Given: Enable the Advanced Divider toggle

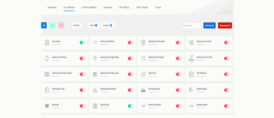Looking at the screenshot, I should (82, 58).
